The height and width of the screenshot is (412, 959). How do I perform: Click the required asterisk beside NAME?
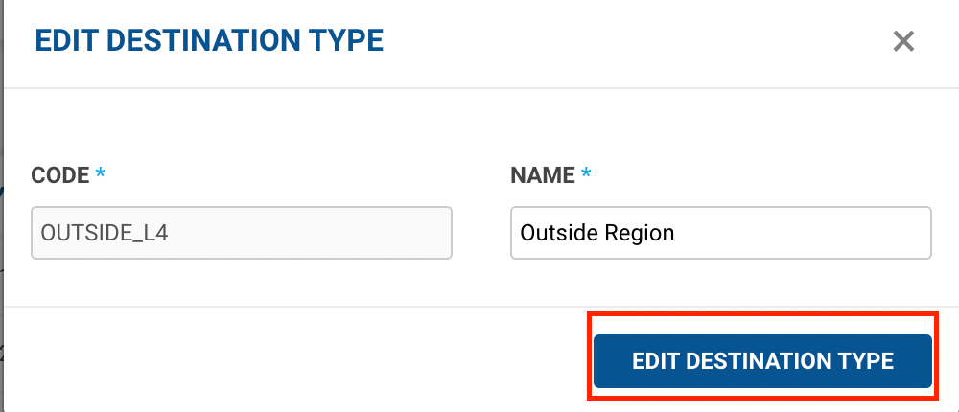pyautogui.click(x=586, y=174)
